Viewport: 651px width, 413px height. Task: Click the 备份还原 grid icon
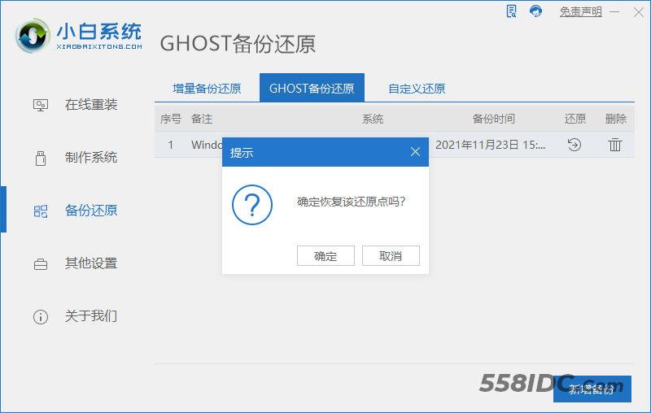click(41, 211)
